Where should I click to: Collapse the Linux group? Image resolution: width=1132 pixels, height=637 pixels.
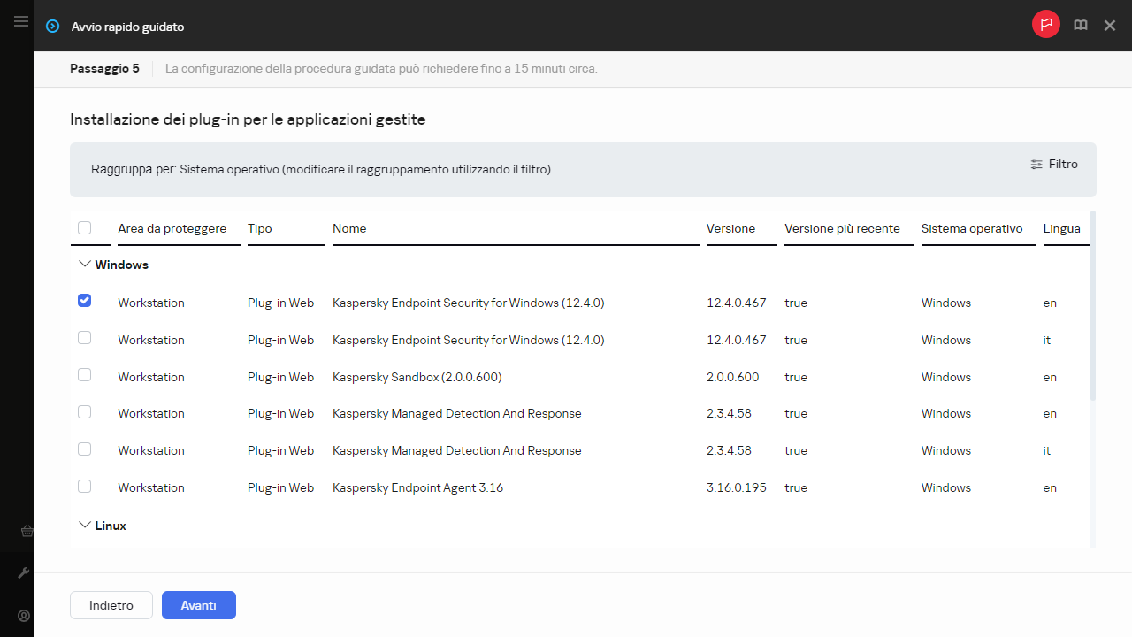[x=85, y=524]
